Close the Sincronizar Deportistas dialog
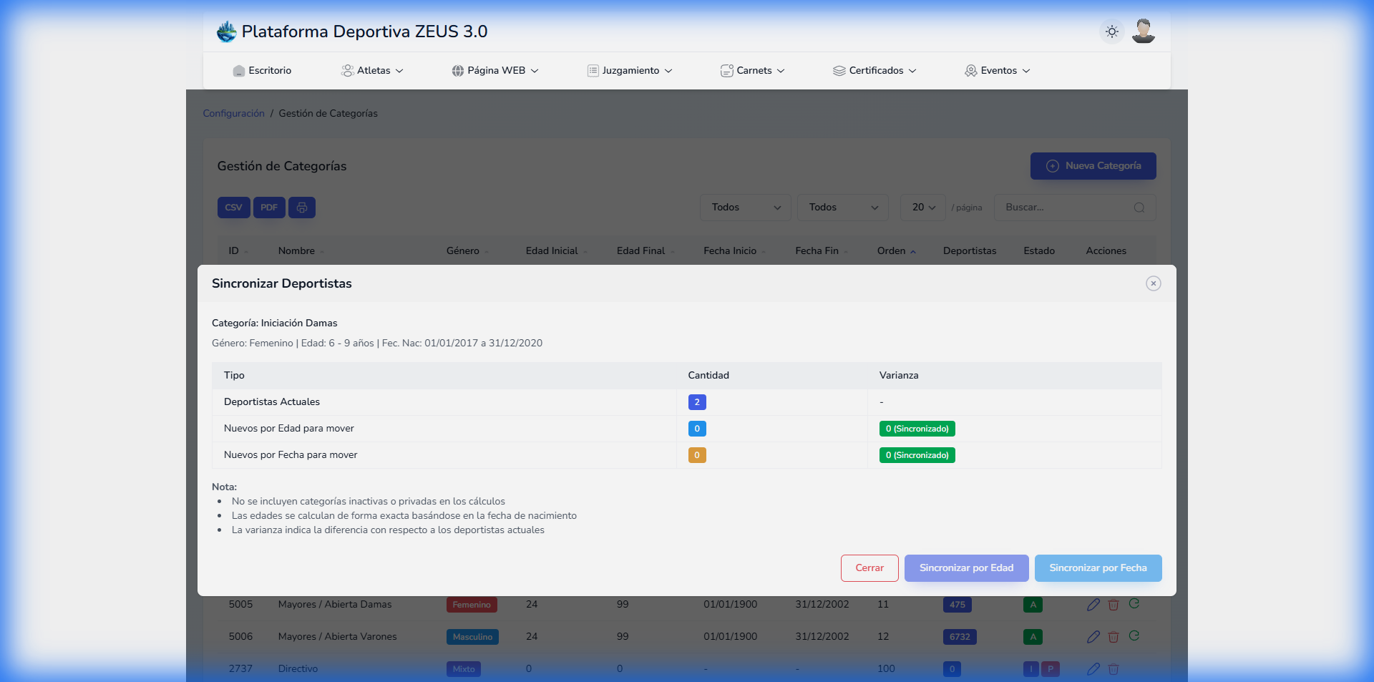 1153,283
